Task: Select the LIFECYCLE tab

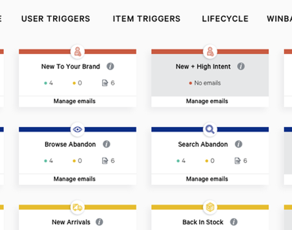Action: 225,19
